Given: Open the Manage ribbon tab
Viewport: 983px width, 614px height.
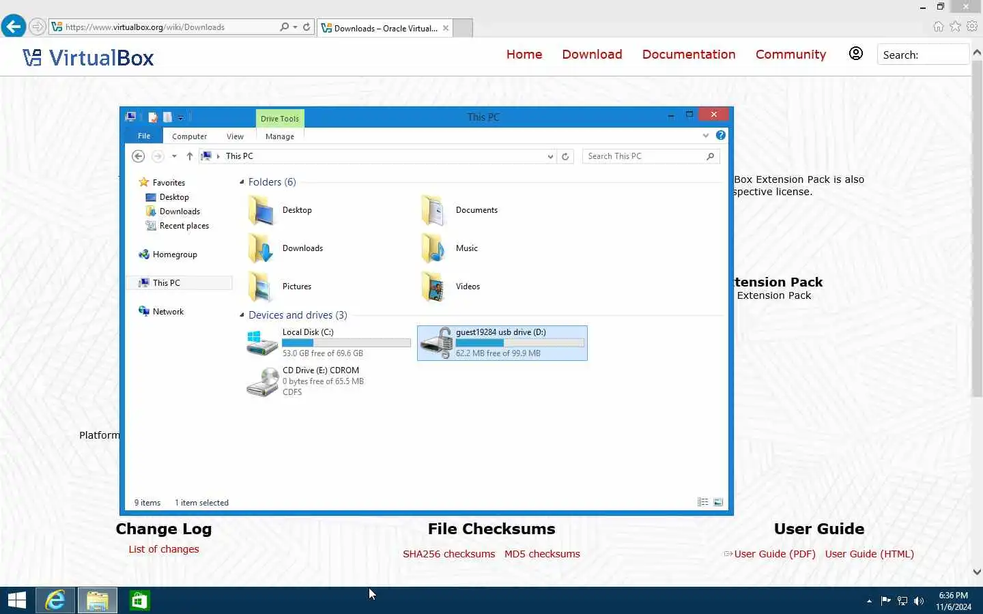Looking at the screenshot, I should [280, 136].
